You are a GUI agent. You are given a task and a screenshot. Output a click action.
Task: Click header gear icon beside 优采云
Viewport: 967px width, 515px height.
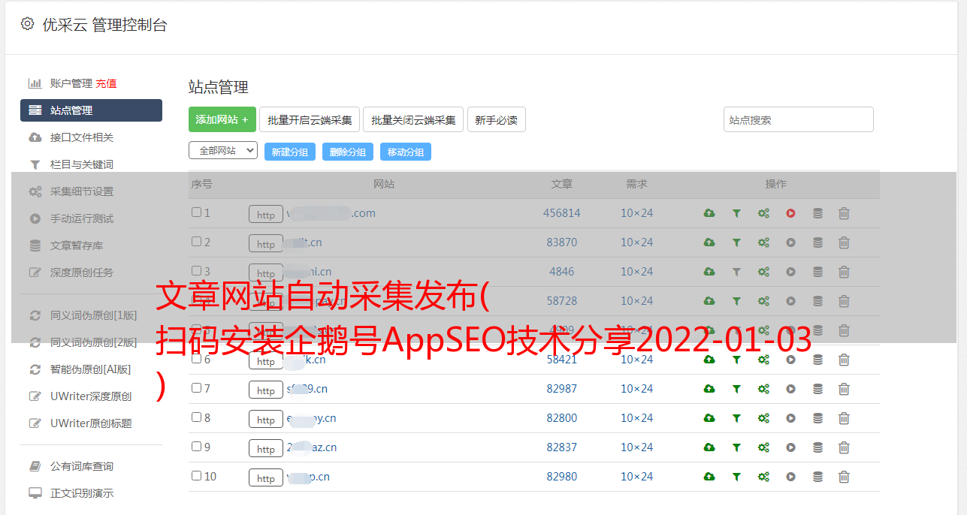27,24
